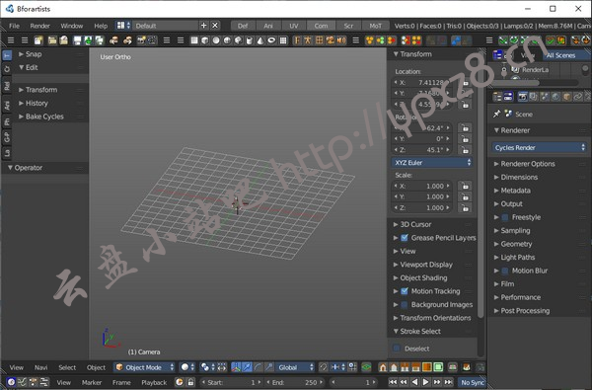Open Marker menu in timeline
The width and height of the screenshot is (592, 390).
pos(92,382)
